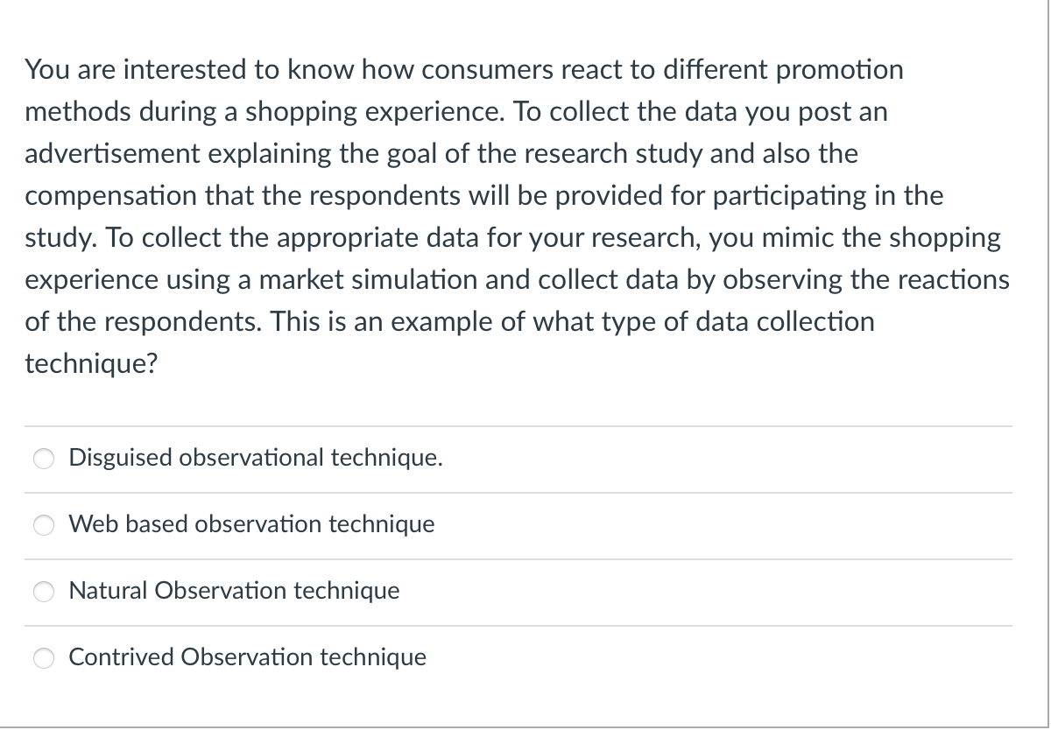Click the Contrived Observation technique label text
The height and width of the screenshot is (730, 1051).
pos(247,657)
